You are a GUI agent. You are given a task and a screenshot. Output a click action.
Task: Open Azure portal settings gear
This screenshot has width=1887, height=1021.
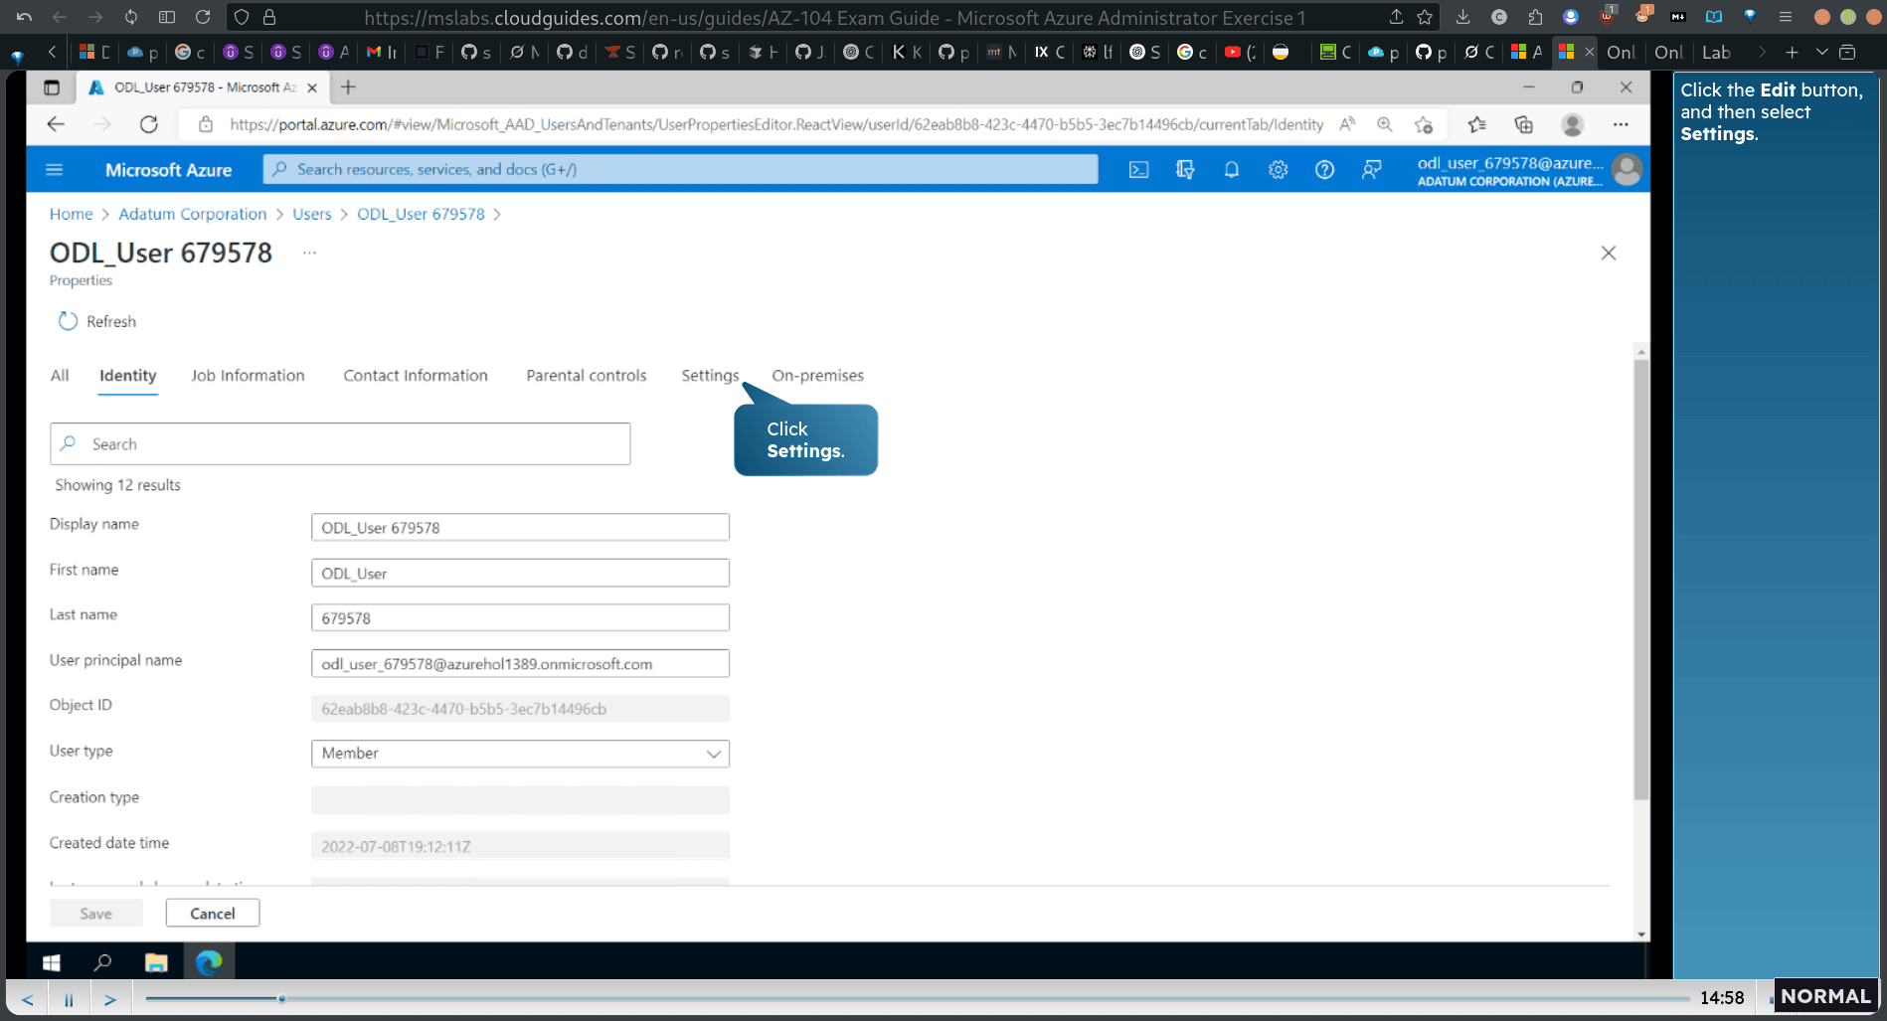point(1278,170)
